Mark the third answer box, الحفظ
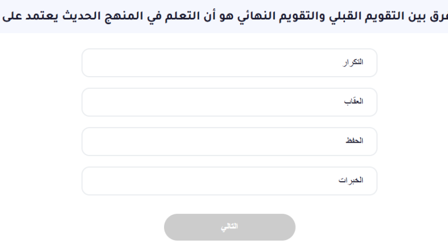The height and width of the screenshot is (249, 448). click(x=230, y=141)
